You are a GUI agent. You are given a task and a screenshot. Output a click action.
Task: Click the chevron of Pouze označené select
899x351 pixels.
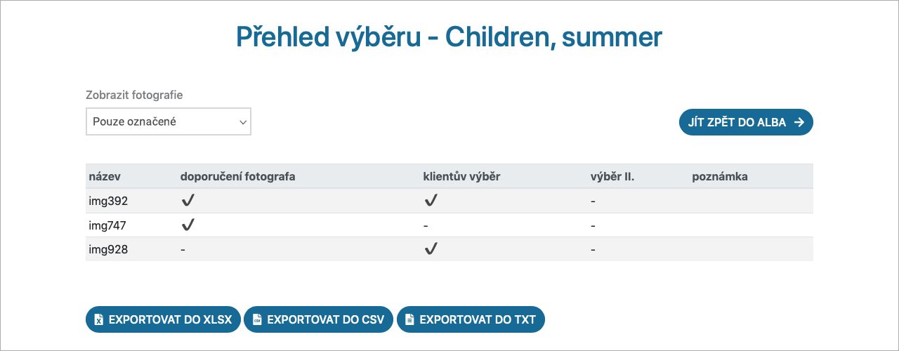243,122
